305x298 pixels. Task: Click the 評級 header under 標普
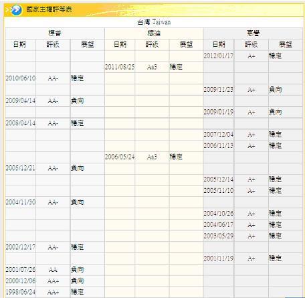pos(53,44)
